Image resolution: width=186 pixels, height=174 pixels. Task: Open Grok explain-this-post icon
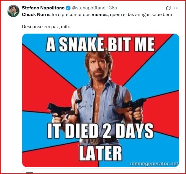168,8
